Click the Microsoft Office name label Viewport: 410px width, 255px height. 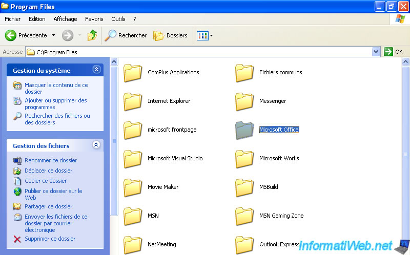tap(279, 130)
